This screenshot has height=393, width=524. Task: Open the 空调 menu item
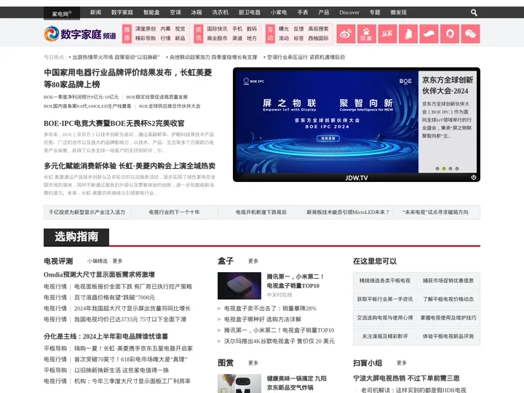[175, 12]
